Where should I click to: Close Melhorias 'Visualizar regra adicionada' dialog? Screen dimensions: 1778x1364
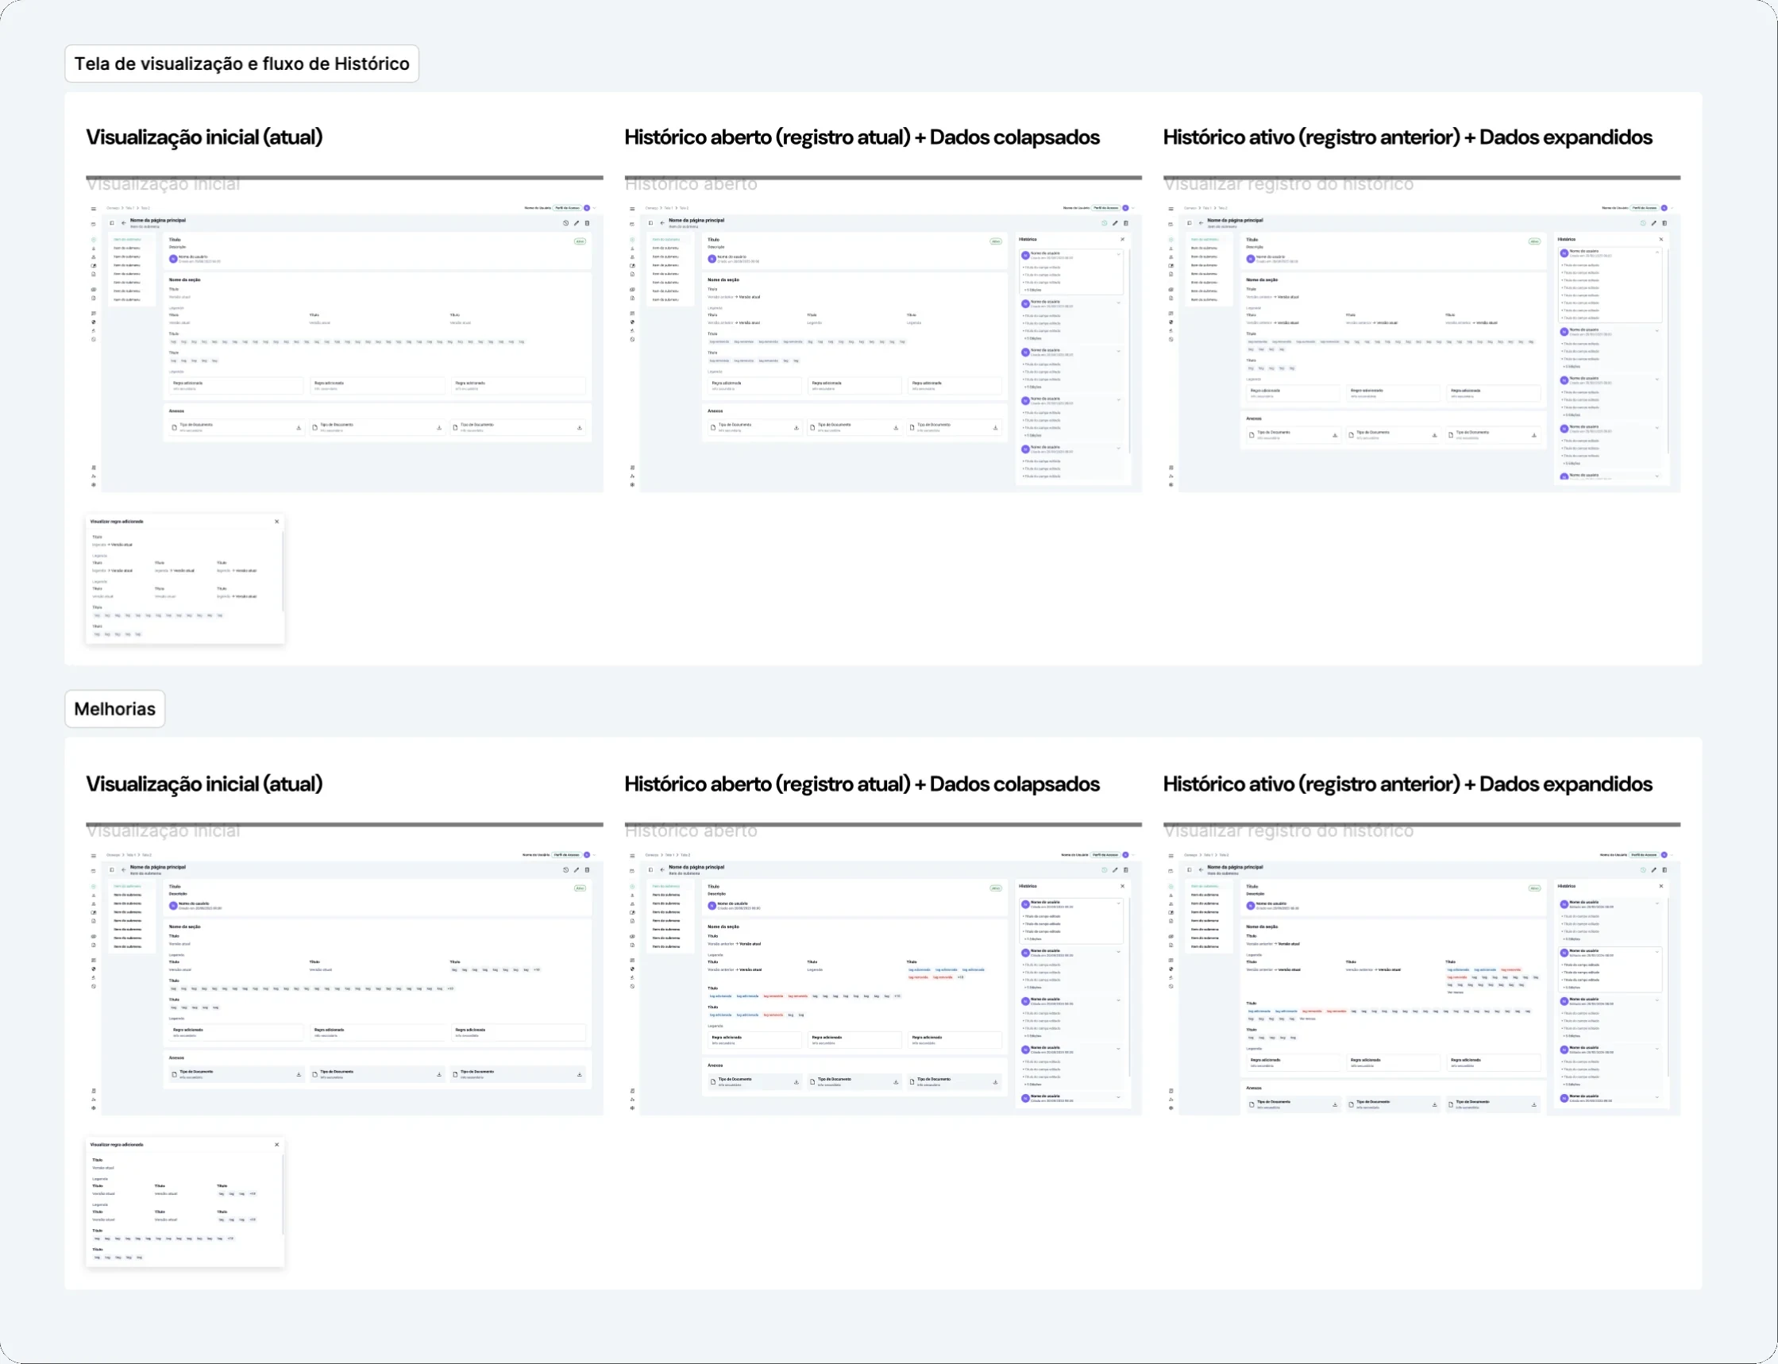pos(277,1144)
